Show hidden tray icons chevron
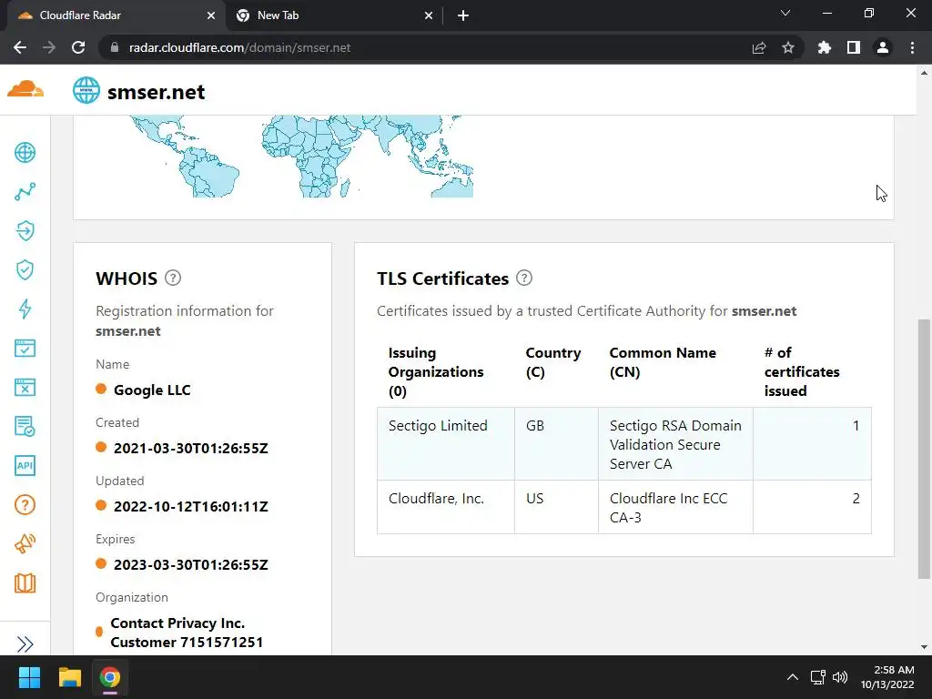Viewport: 932px width, 699px height. (793, 677)
